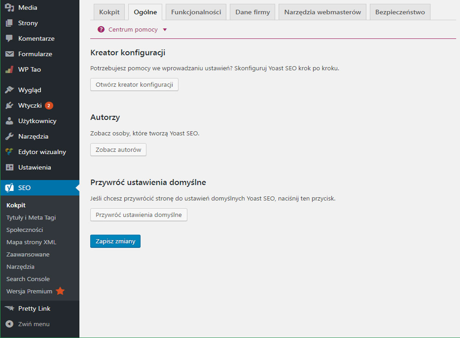
Task: Click Otwórz kreator konfiguracji button
Action: click(134, 85)
